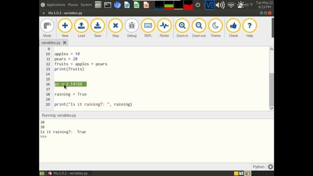Image resolution: width=313 pixels, height=176 pixels.
Task: Open the System menu
Action: (86, 5)
